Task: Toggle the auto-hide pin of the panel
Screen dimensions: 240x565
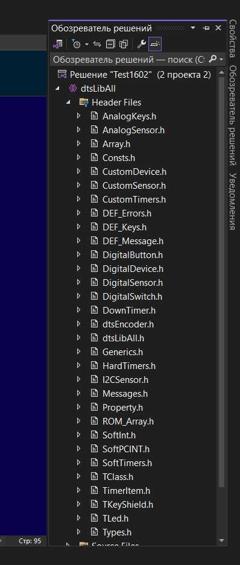Action: point(206,28)
